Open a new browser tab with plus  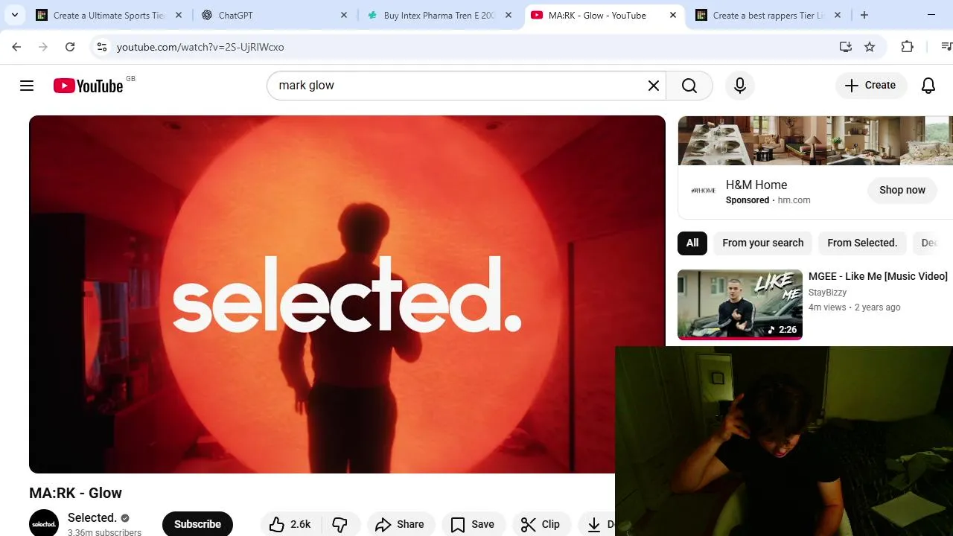point(864,15)
